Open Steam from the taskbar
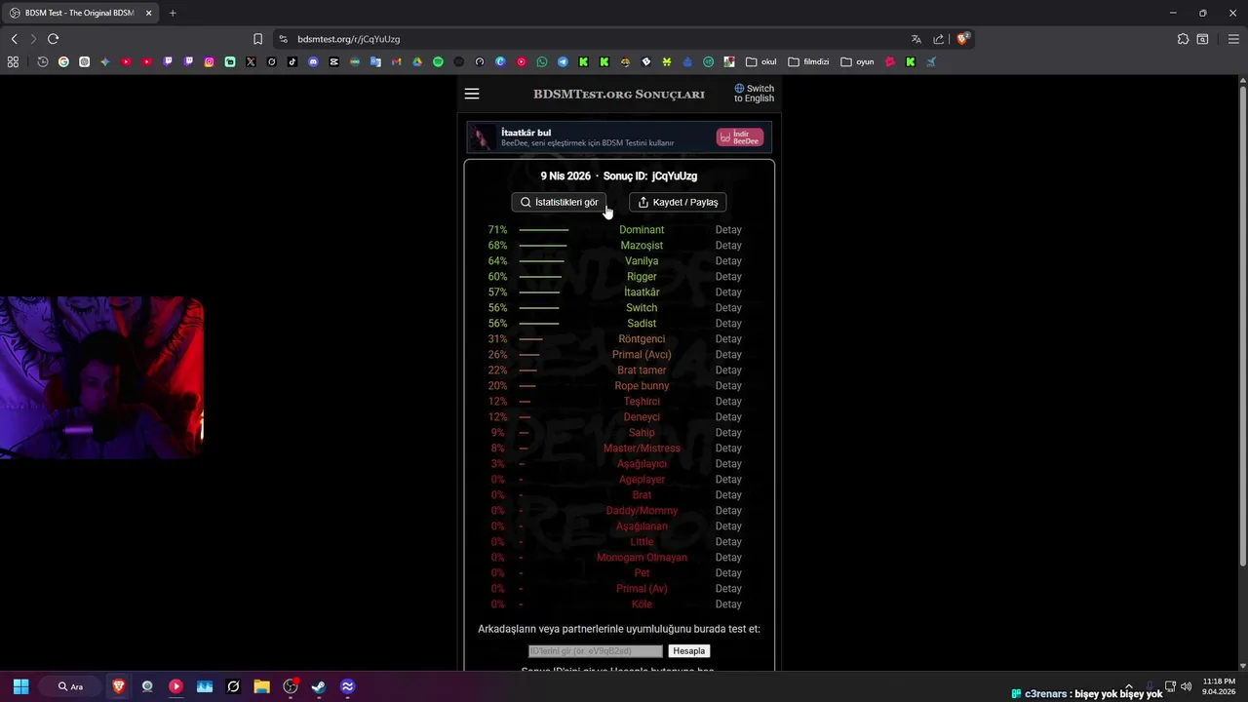Image resolution: width=1248 pixels, height=702 pixels. (319, 686)
